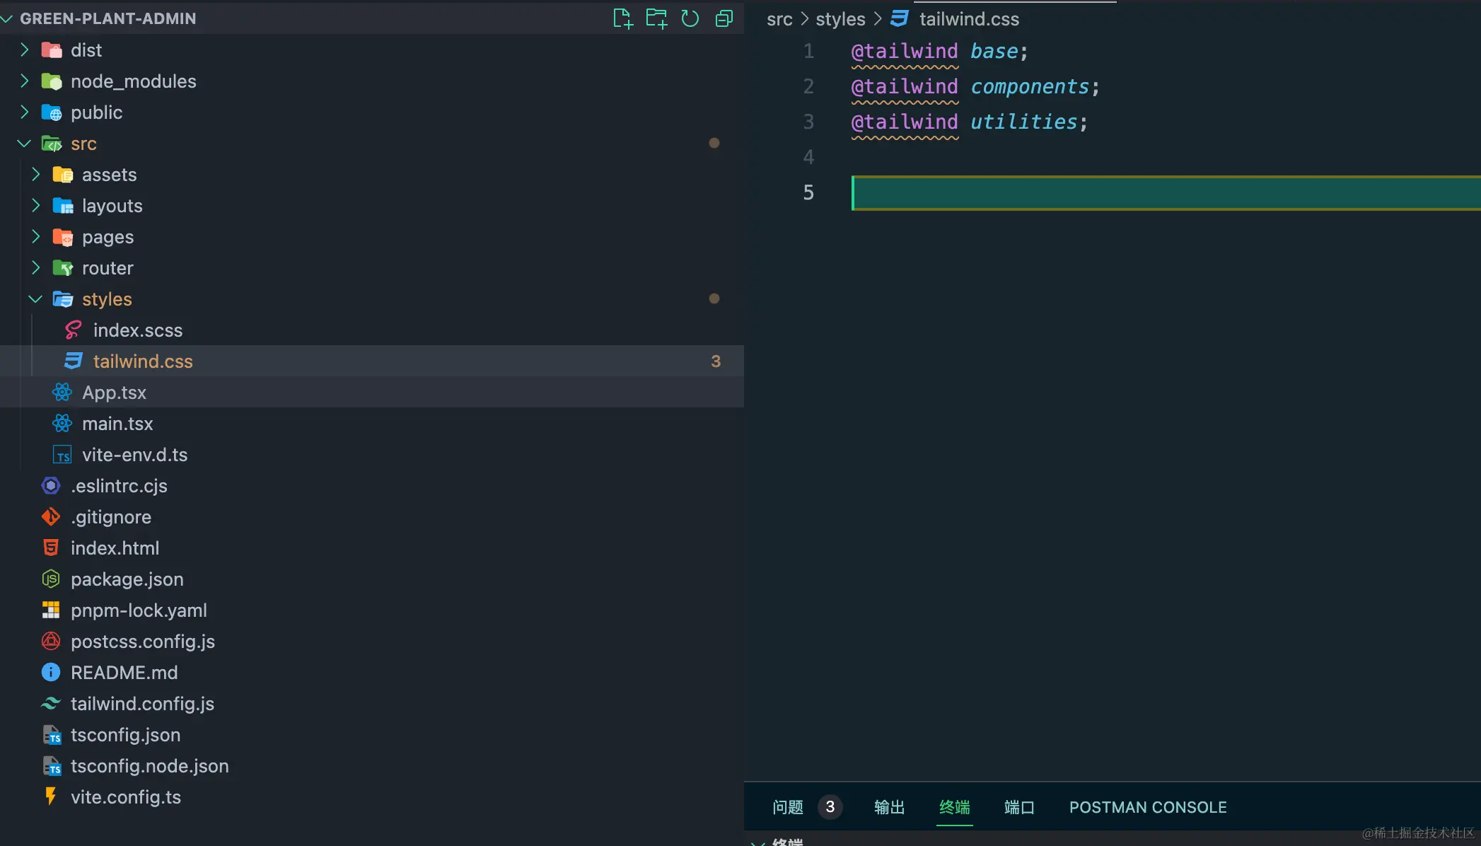The image size is (1481, 846).
Task: Click the Node icon beside package.json
Action: click(x=51, y=579)
